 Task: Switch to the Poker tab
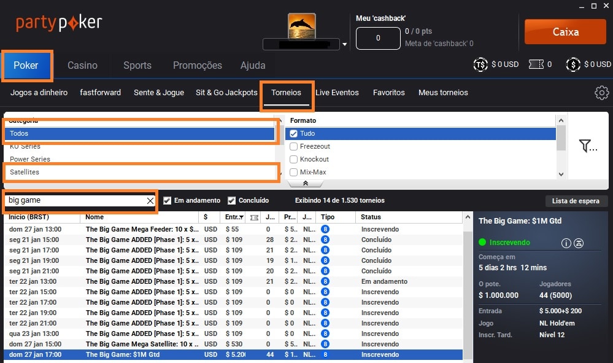point(26,65)
